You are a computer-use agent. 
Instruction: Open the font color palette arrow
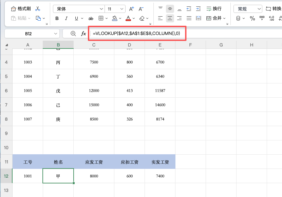point(134,18)
